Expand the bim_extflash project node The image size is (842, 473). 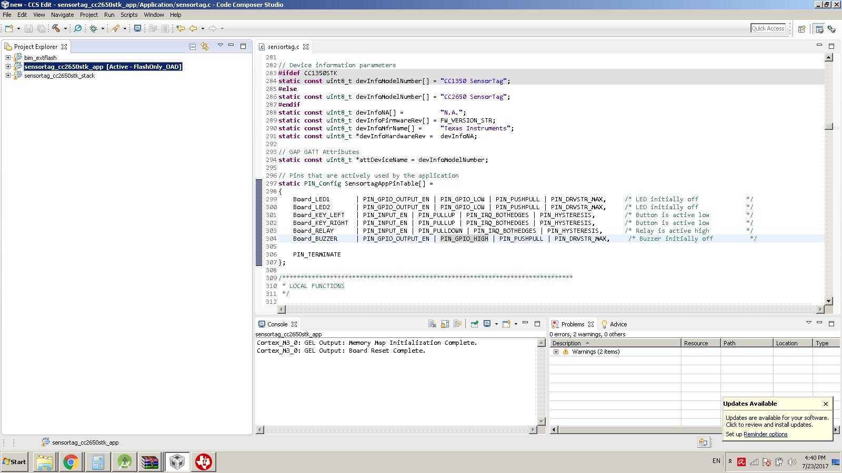tap(8, 58)
